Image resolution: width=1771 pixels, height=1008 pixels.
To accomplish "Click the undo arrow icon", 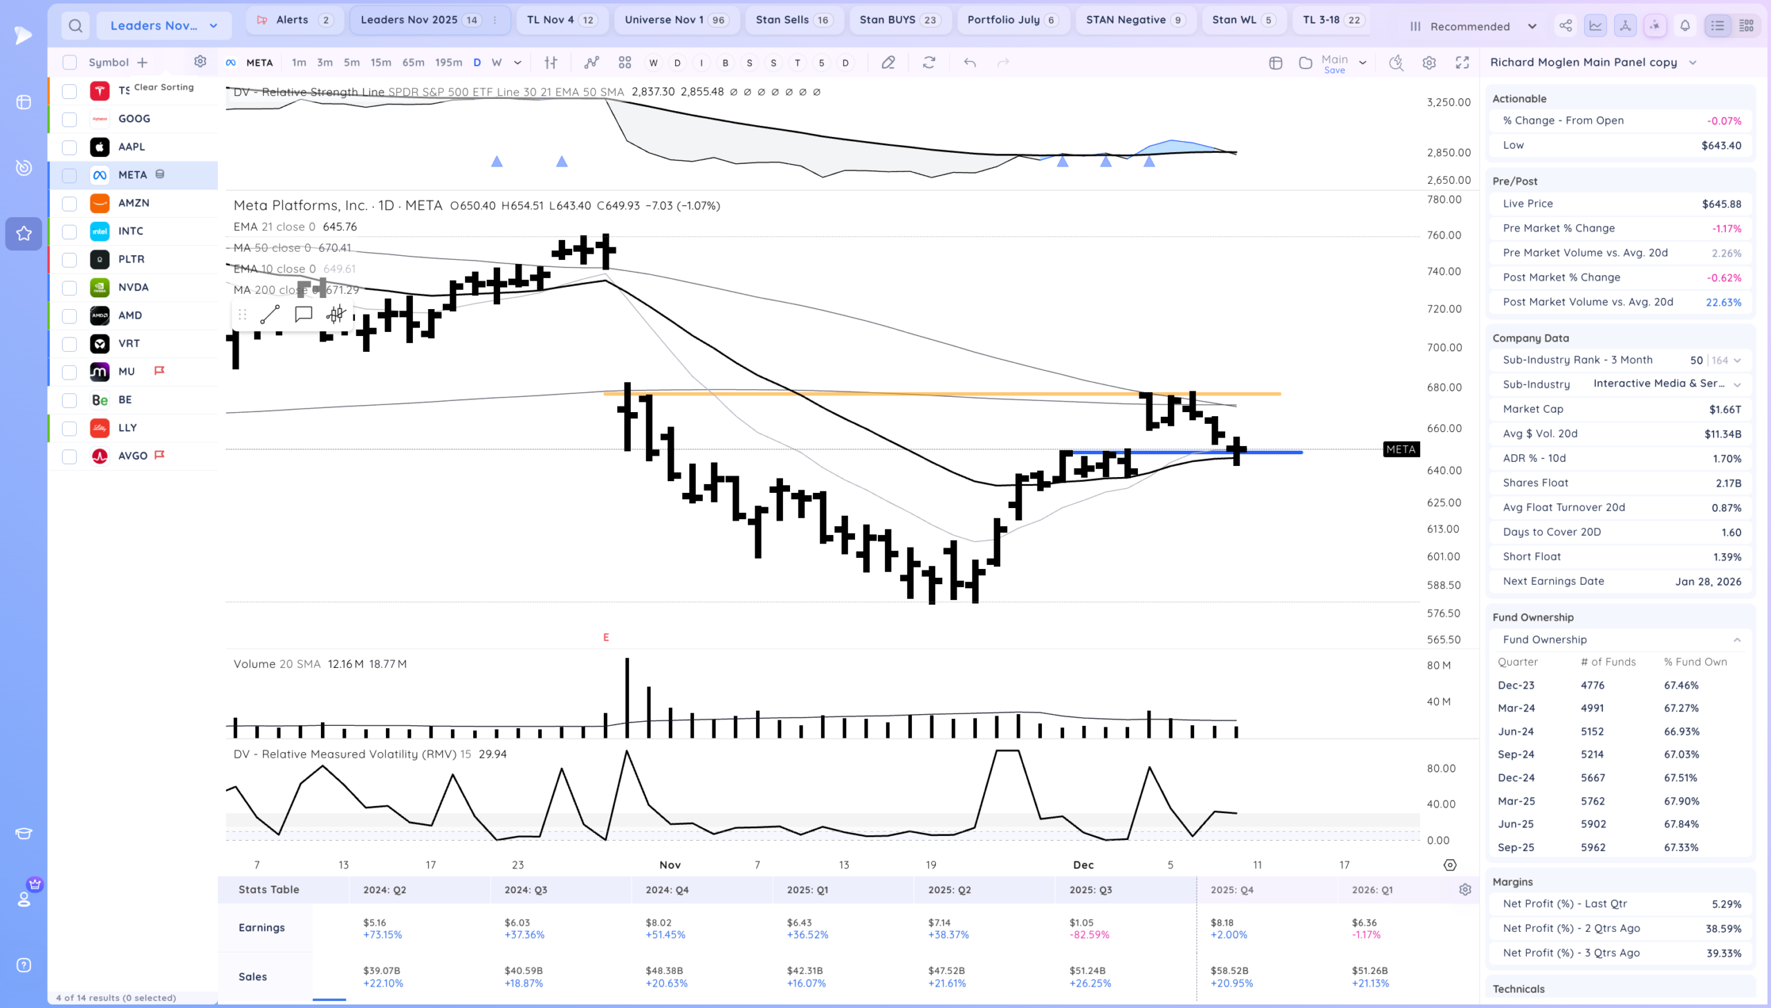I will click(x=970, y=62).
